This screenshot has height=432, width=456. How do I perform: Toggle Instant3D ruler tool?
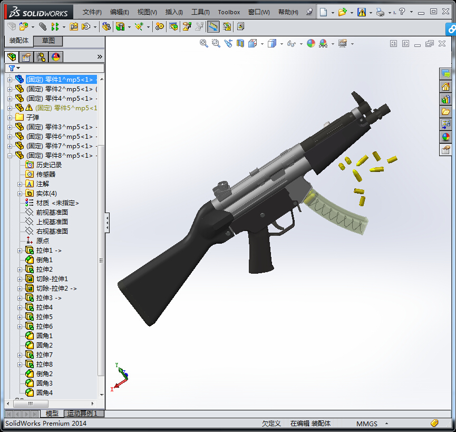[213, 26]
